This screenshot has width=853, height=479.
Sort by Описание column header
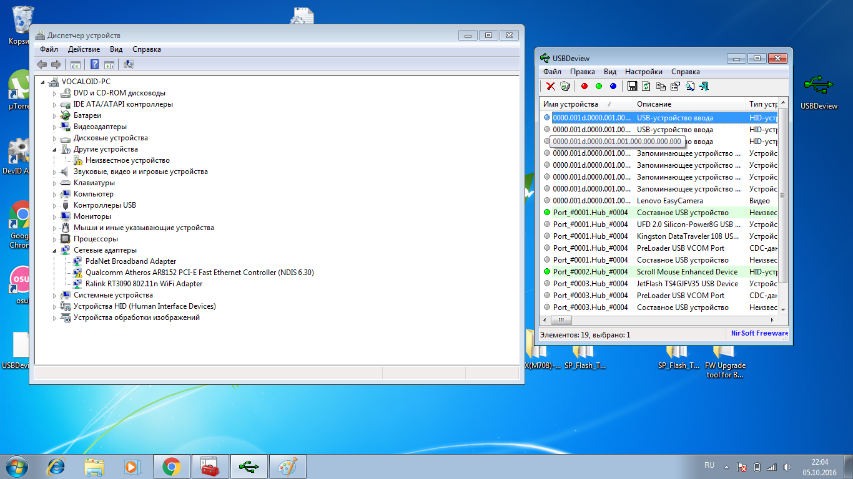point(654,104)
